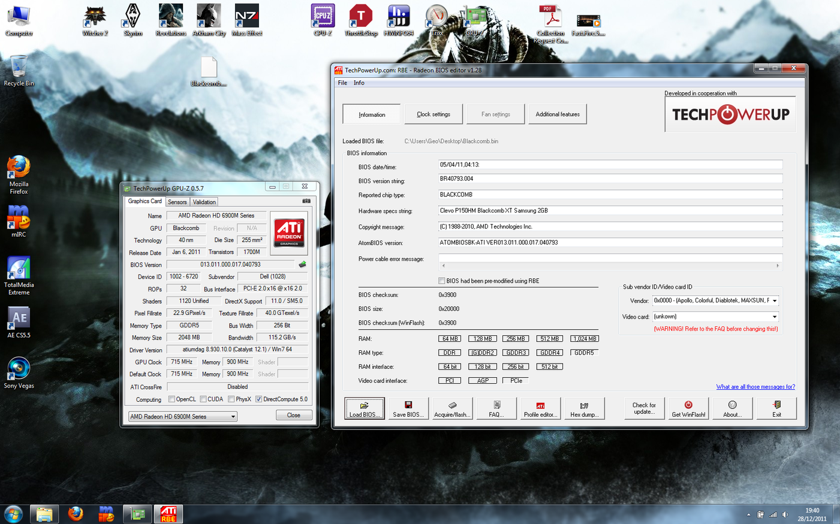Viewport: 840px width, 524px height.
Task: Click the GPU-Z screenshot camera icon
Action: [x=306, y=201]
